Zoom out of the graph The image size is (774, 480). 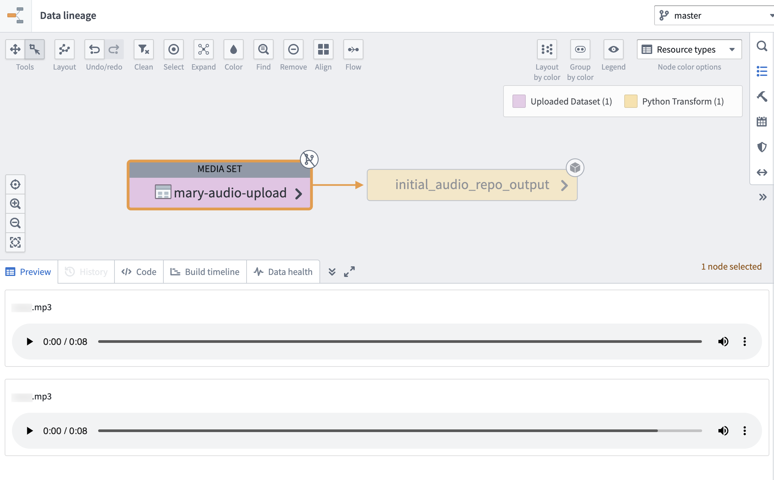(x=15, y=223)
